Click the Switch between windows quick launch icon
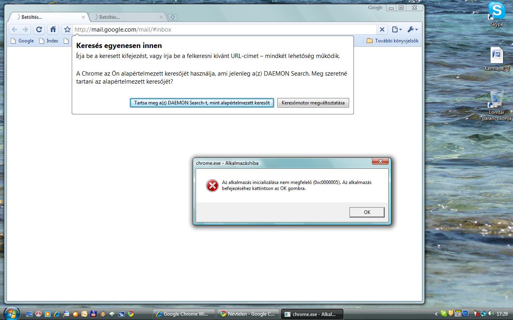 point(121,314)
